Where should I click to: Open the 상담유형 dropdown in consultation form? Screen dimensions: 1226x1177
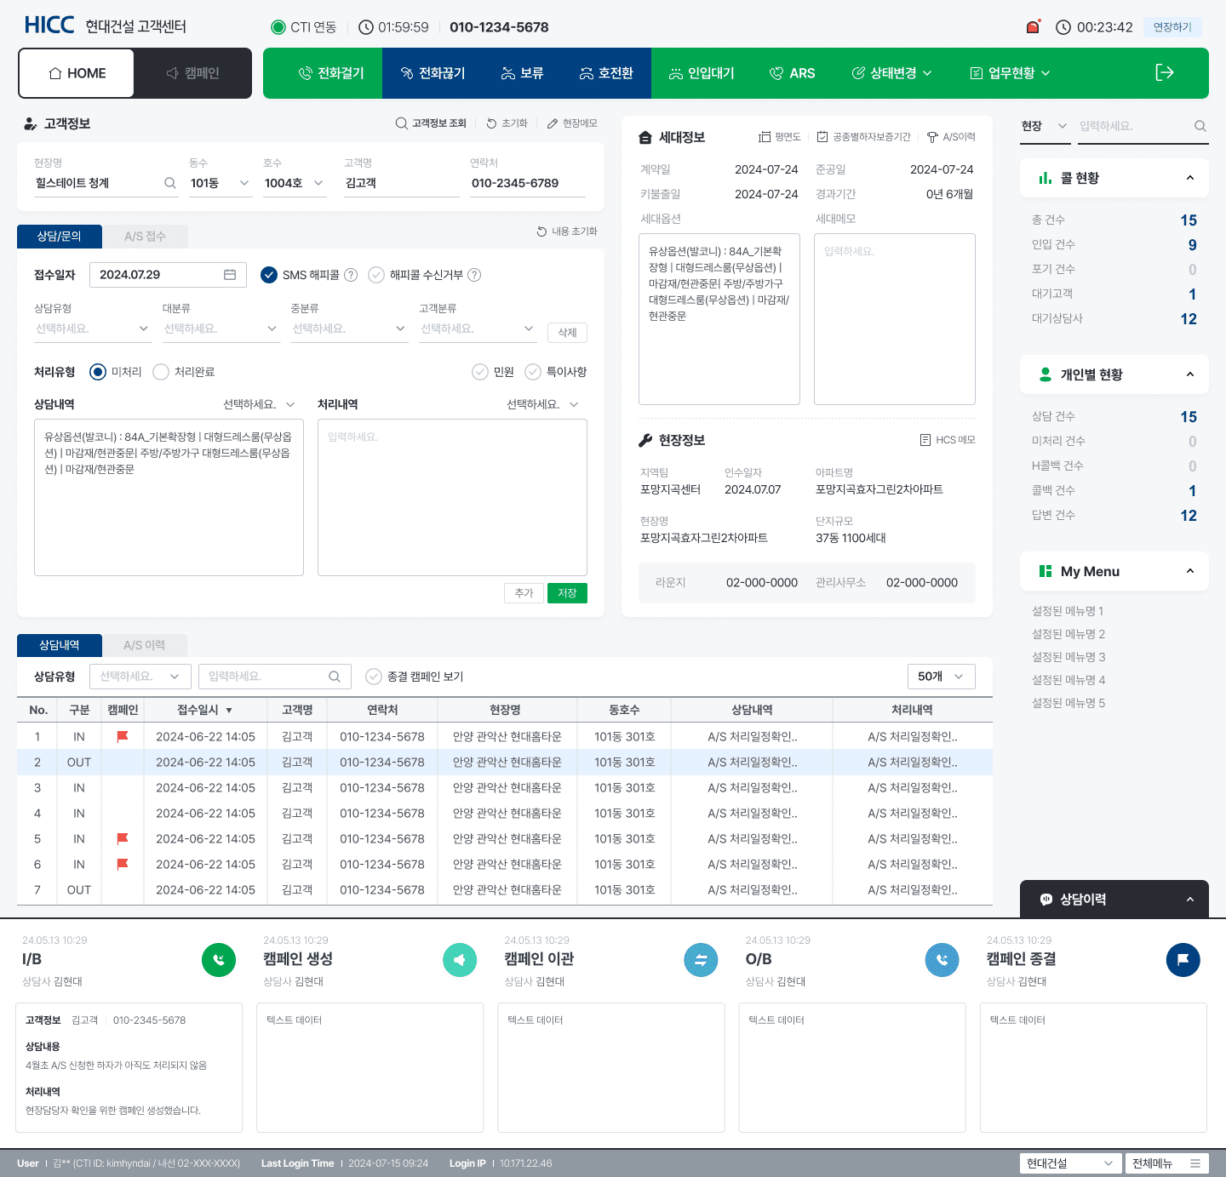pos(92,329)
